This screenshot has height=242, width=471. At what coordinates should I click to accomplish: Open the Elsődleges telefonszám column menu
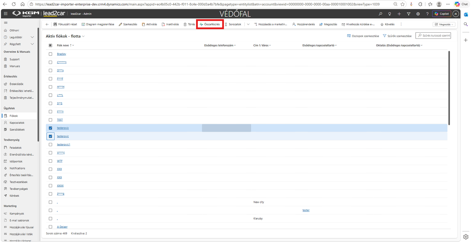pyautogui.click(x=220, y=46)
